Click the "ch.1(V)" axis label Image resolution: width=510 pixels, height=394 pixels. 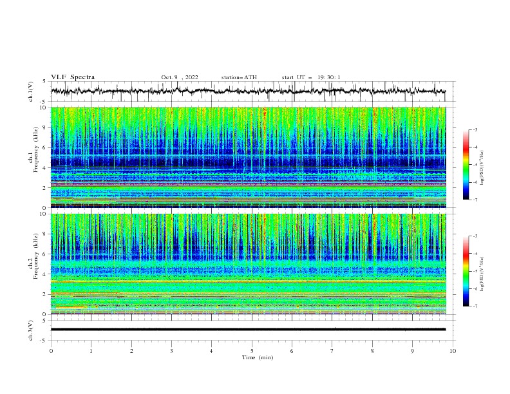click(31, 91)
